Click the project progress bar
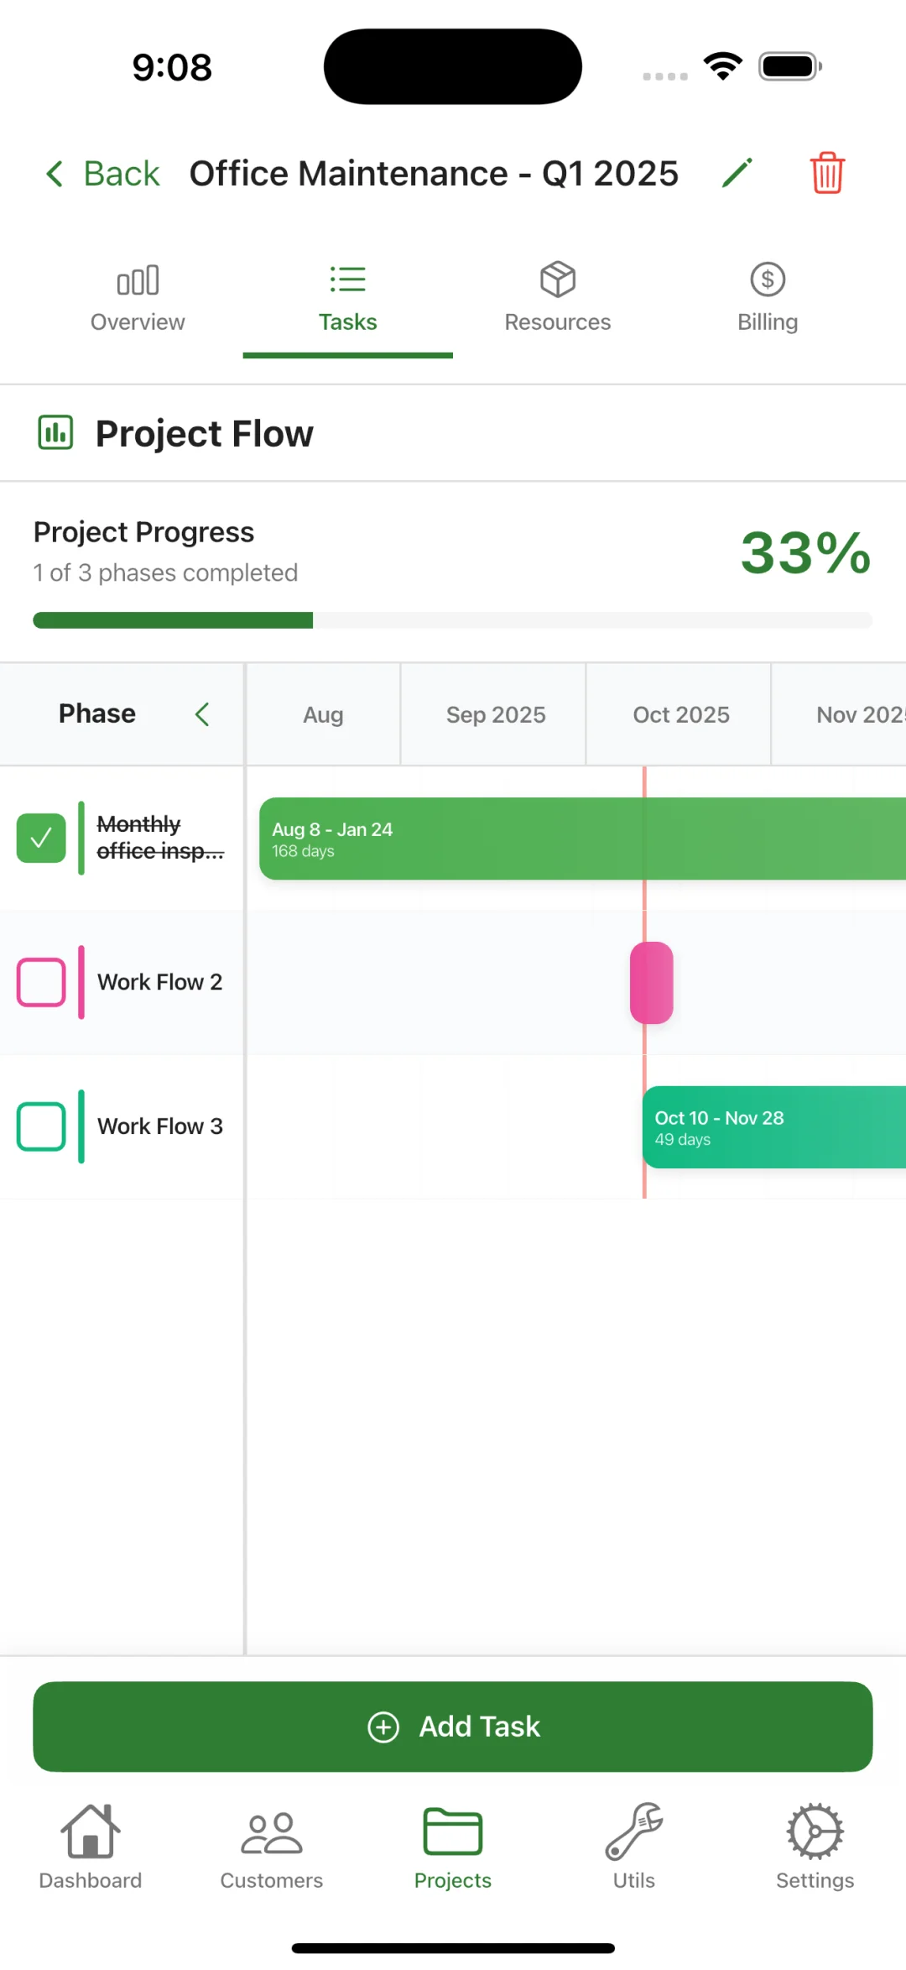 point(452,620)
